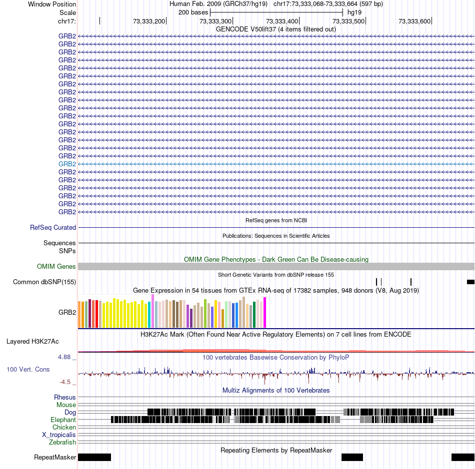Click the RefSeq Curated track label

[53, 228]
